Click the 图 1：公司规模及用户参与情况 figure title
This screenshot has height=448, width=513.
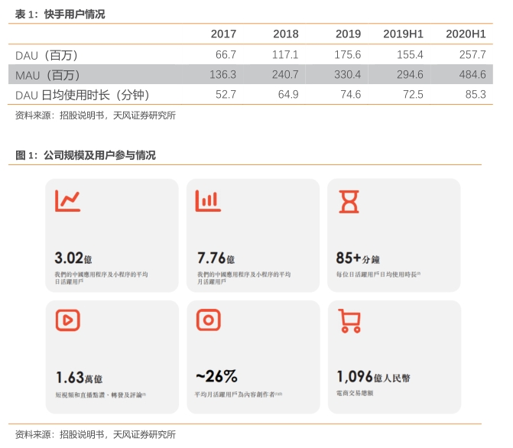pos(86,155)
